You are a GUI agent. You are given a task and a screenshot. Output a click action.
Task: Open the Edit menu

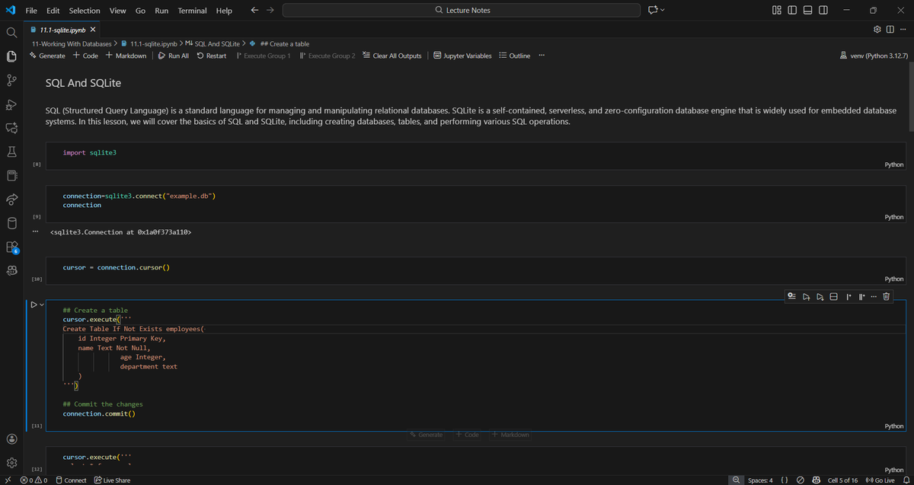(x=53, y=11)
